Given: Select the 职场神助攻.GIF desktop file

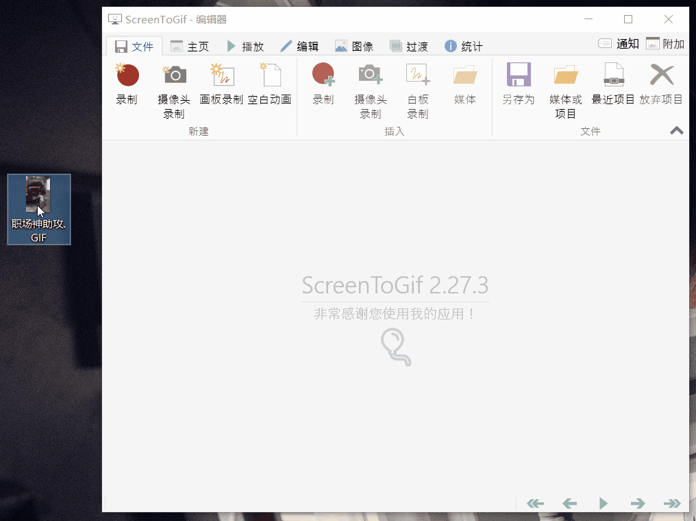Looking at the screenshot, I should point(38,209).
